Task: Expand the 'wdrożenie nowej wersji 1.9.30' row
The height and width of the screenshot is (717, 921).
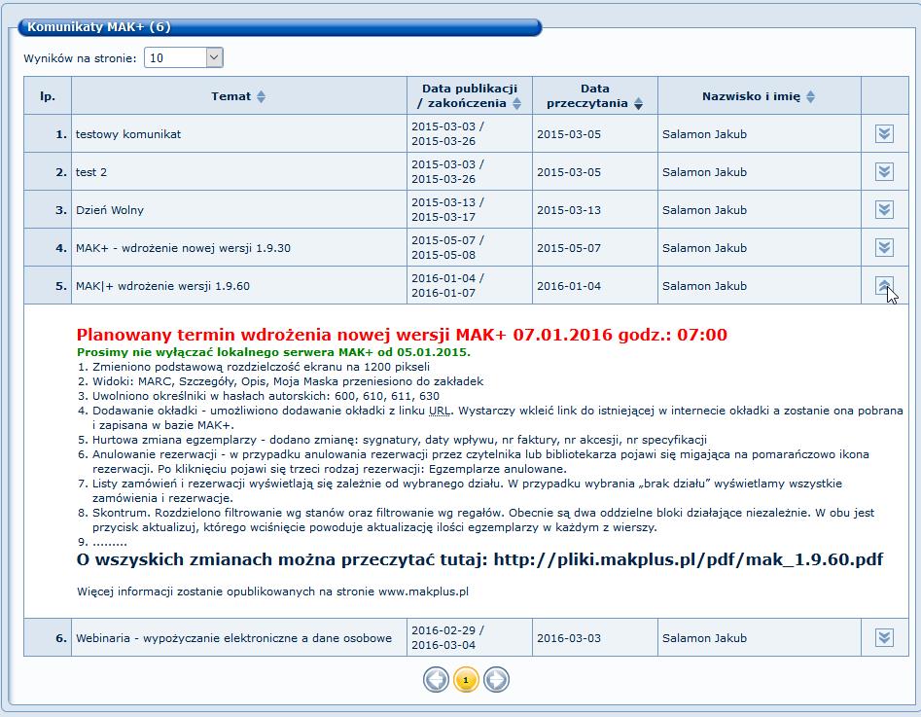Action: point(884,247)
